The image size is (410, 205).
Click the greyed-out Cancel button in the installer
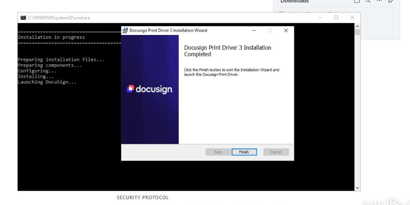click(x=276, y=152)
